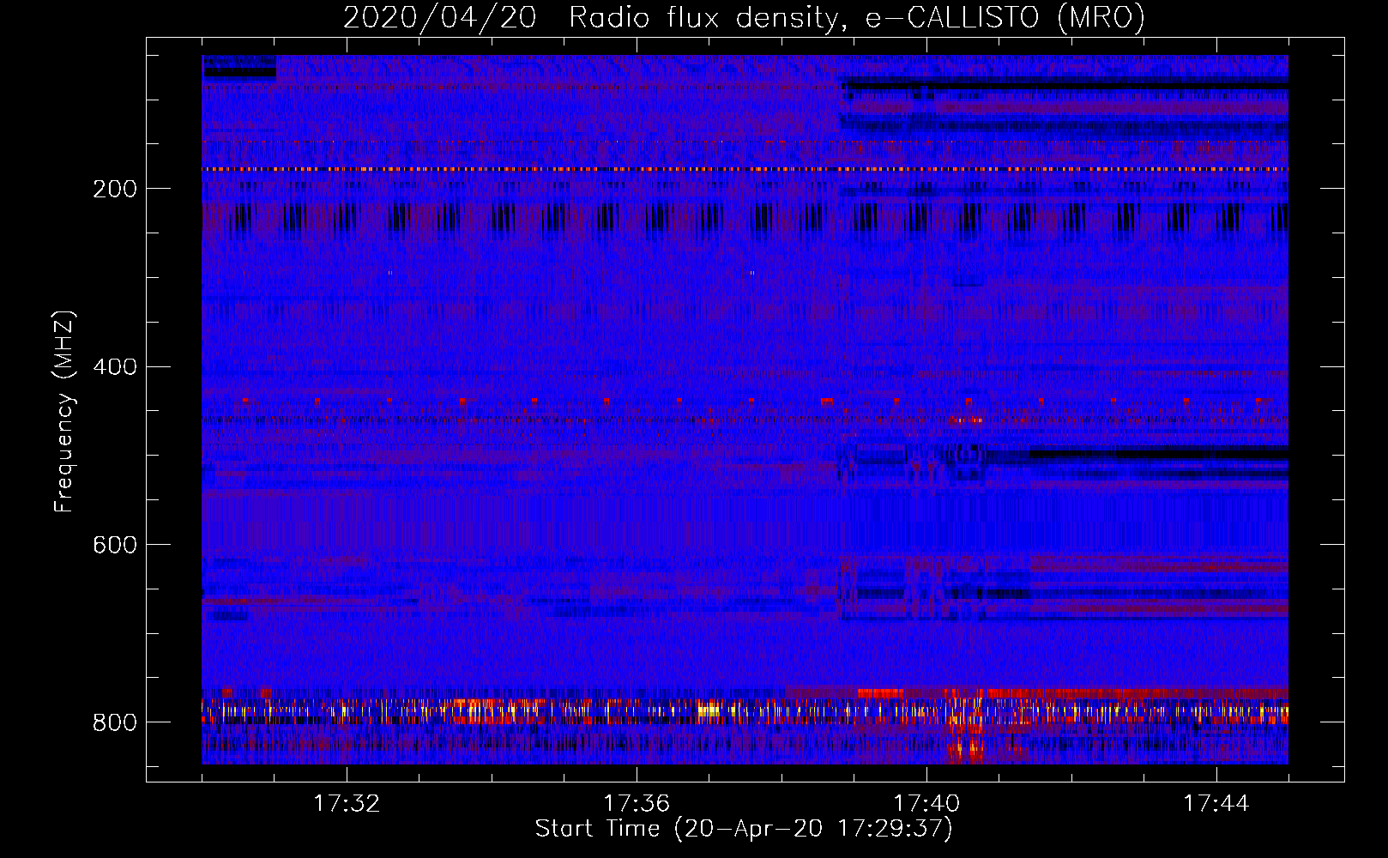Click the "Start Time (20-Apr-20 17:29:37)" axis label
Screen dimensions: 1388x858
(744, 829)
